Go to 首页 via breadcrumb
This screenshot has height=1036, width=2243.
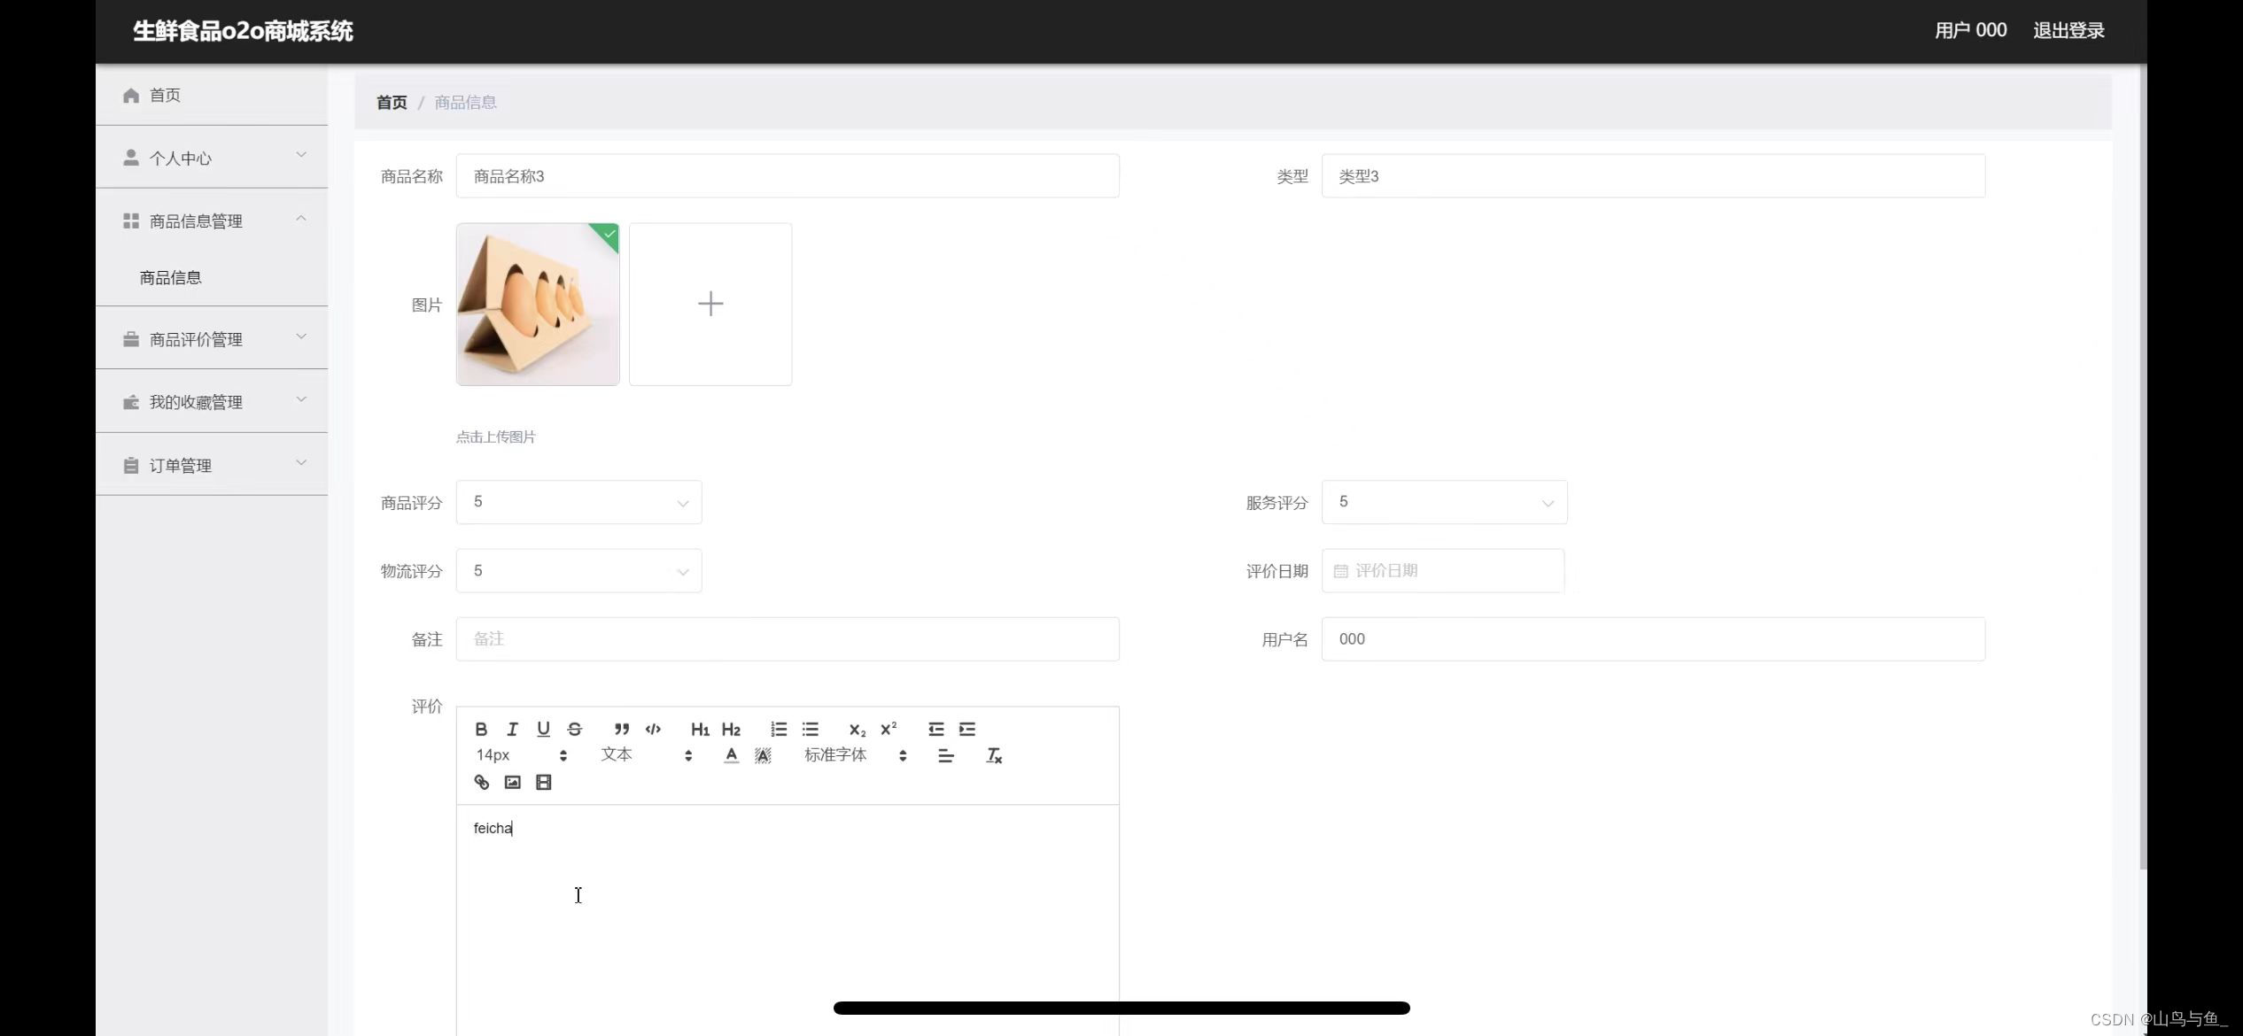click(392, 103)
